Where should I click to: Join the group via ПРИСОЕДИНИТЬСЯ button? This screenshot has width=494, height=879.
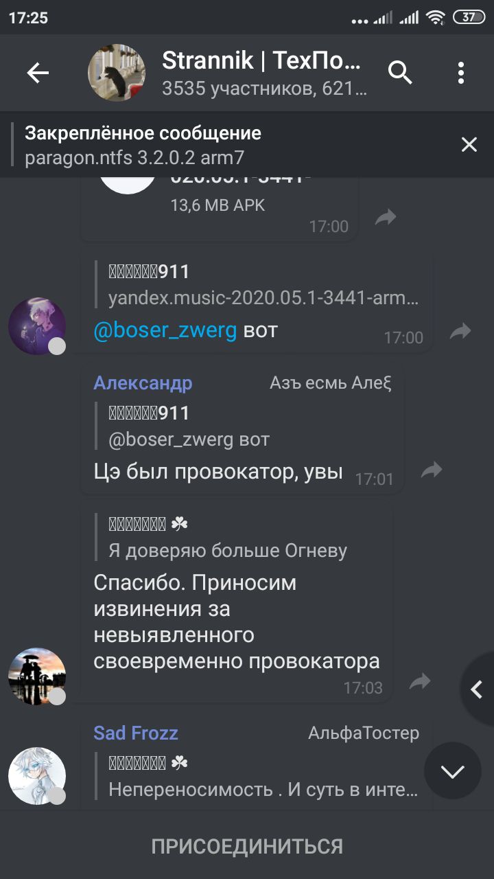[x=247, y=846]
